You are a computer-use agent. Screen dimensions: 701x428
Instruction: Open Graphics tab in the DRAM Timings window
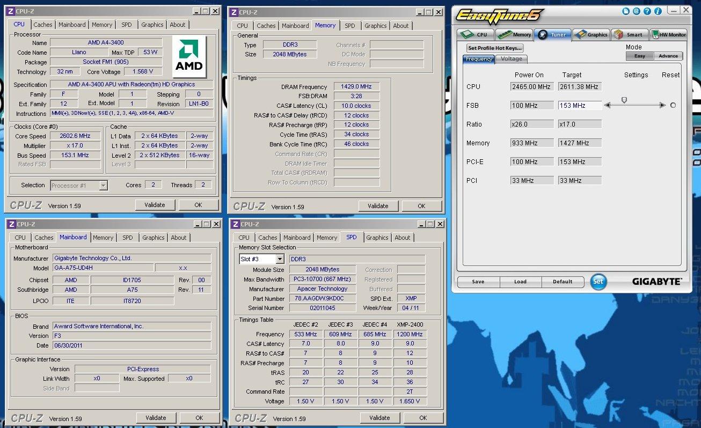tap(376, 26)
